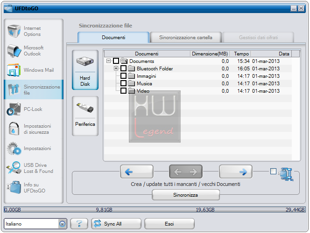
Task: Open PC-Lock monitor icon
Action: pos(14,109)
